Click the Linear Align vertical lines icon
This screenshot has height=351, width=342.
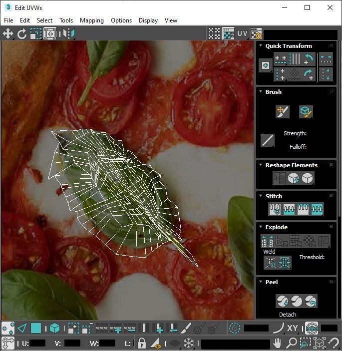point(295,59)
